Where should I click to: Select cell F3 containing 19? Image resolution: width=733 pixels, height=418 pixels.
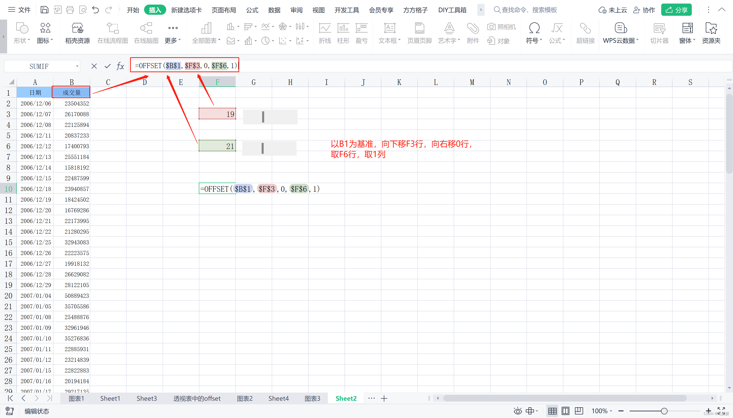217,114
